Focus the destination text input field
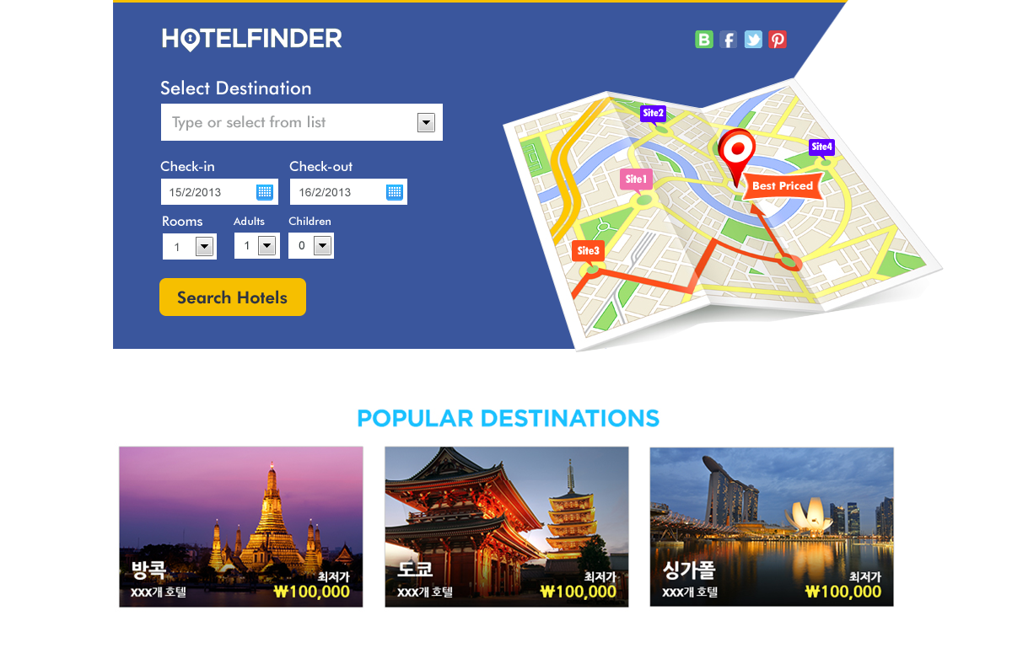Screen dimensions: 1012x648 (288, 122)
